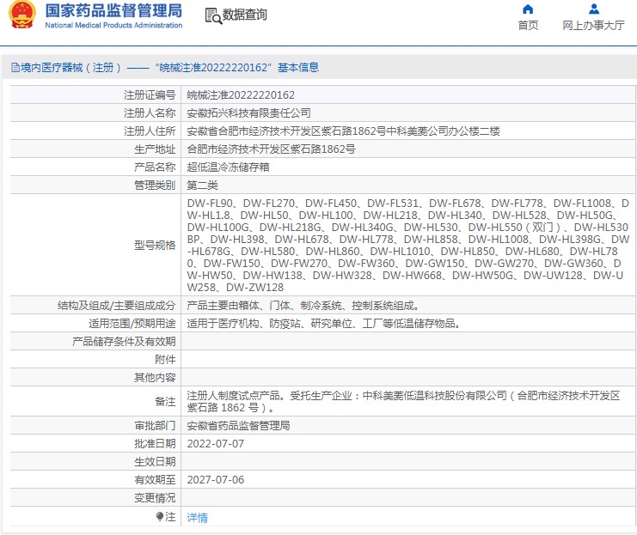Select management class 第二类 value
This screenshot has width=637, height=535.
(202, 185)
